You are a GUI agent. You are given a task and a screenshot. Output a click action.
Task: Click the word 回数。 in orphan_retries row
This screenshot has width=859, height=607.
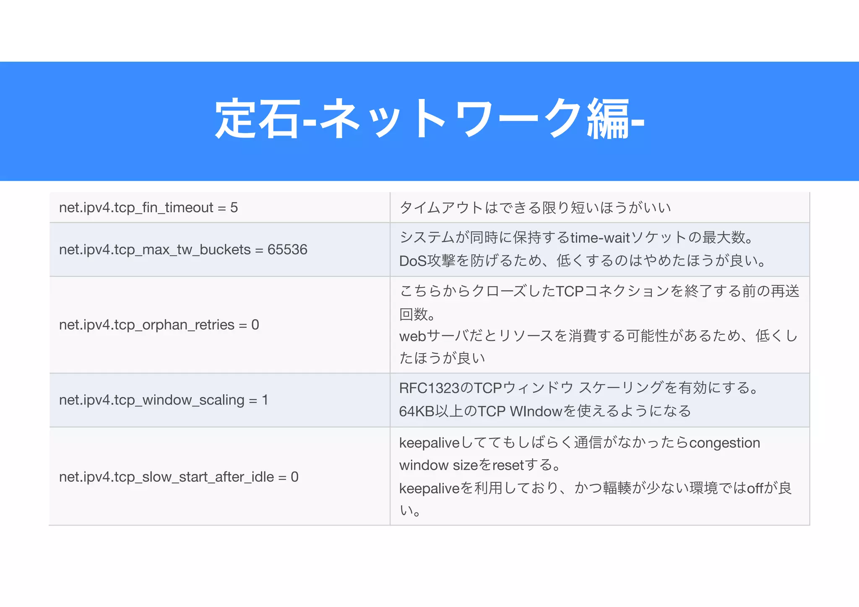tap(417, 314)
